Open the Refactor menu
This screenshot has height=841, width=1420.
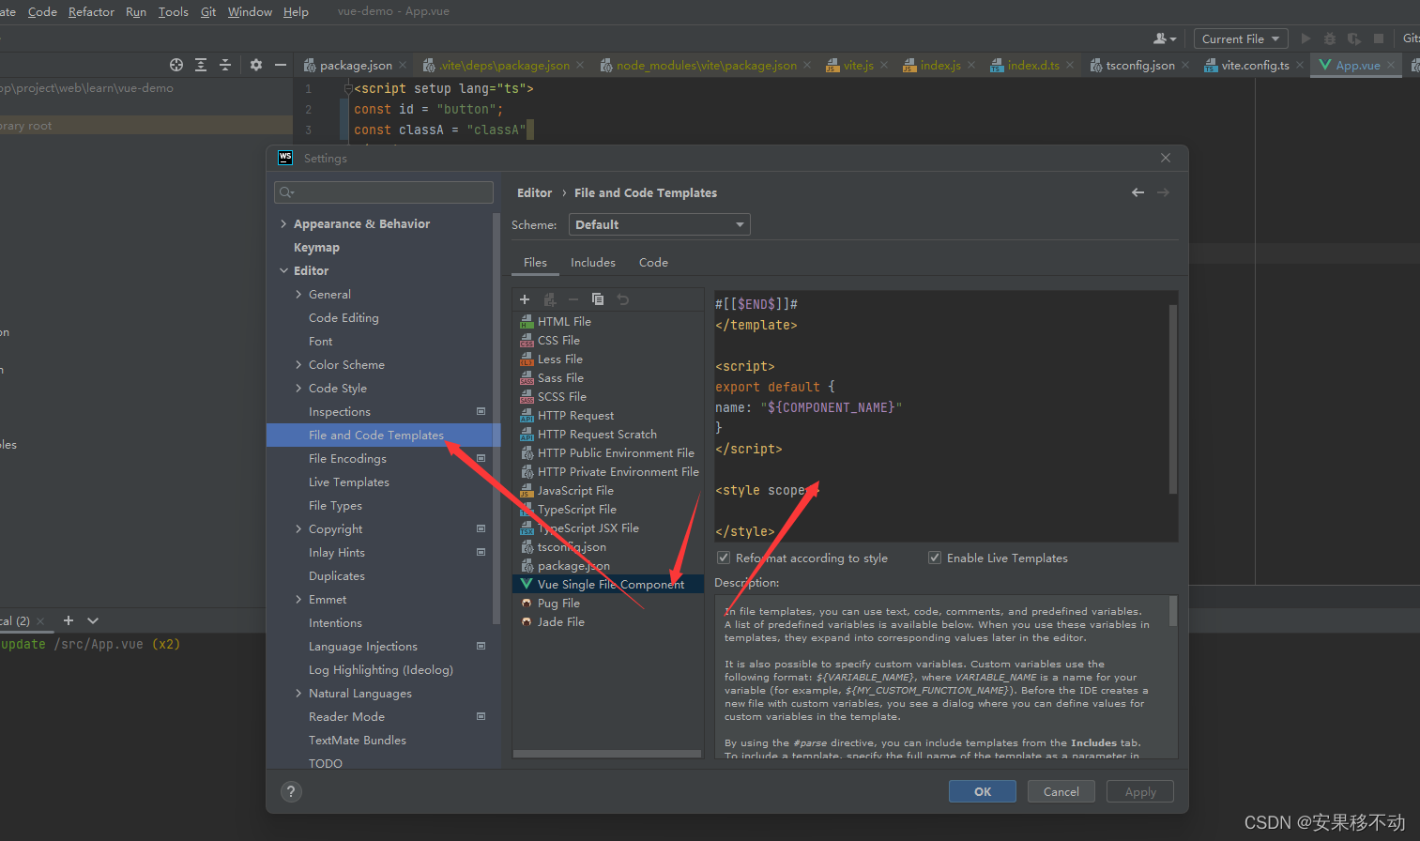point(91,11)
